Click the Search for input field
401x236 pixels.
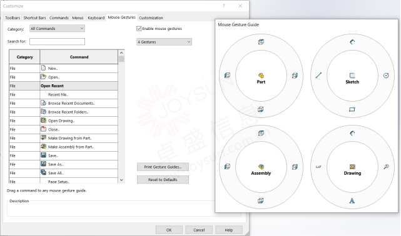[x=57, y=42]
